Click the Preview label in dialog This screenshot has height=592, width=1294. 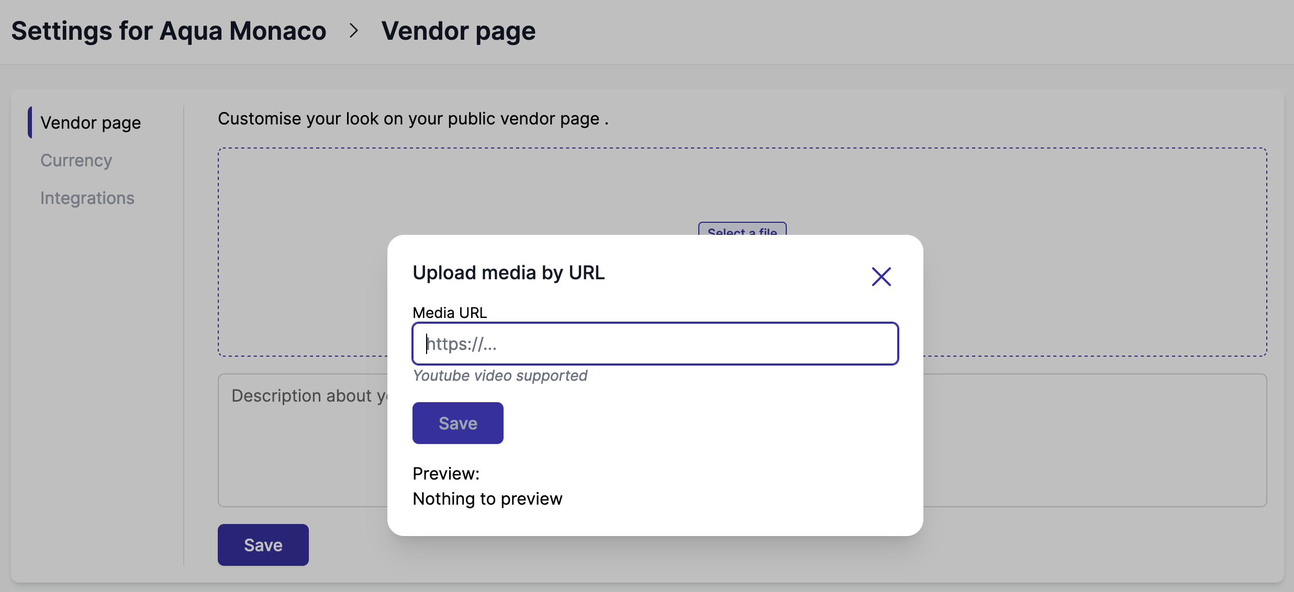click(445, 473)
